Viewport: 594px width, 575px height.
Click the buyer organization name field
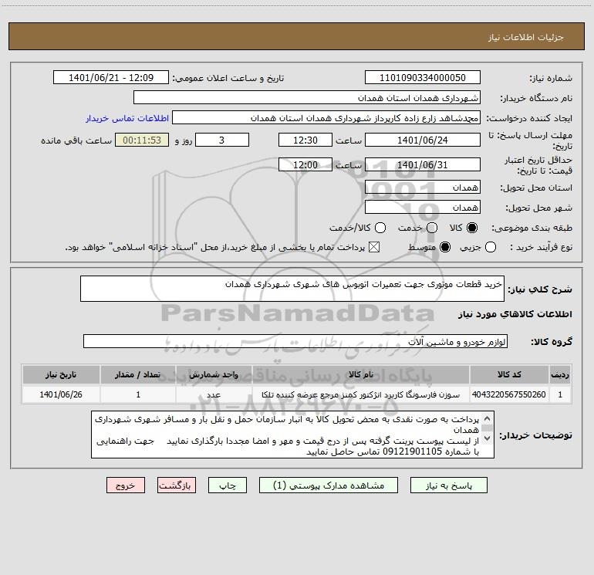(307, 97)
